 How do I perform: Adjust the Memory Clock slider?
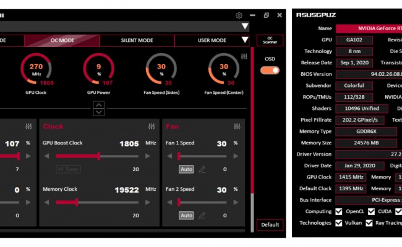pos(97,203)
